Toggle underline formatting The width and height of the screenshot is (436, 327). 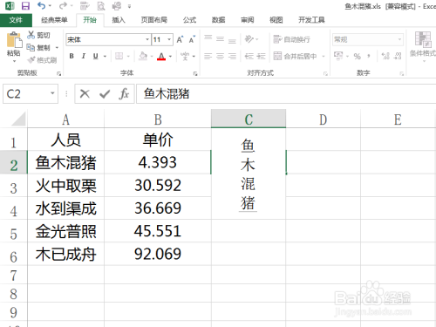[96, 56]
